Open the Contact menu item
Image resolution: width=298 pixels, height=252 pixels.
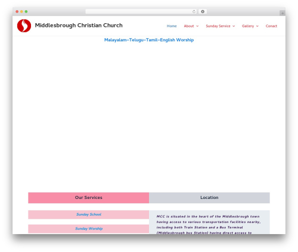(x=271, y=26)
